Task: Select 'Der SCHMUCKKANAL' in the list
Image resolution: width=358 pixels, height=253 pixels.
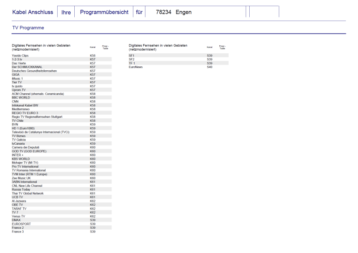Action: (62, 67)
